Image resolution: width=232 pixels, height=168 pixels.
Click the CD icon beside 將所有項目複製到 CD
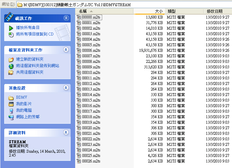click(11, 35)
